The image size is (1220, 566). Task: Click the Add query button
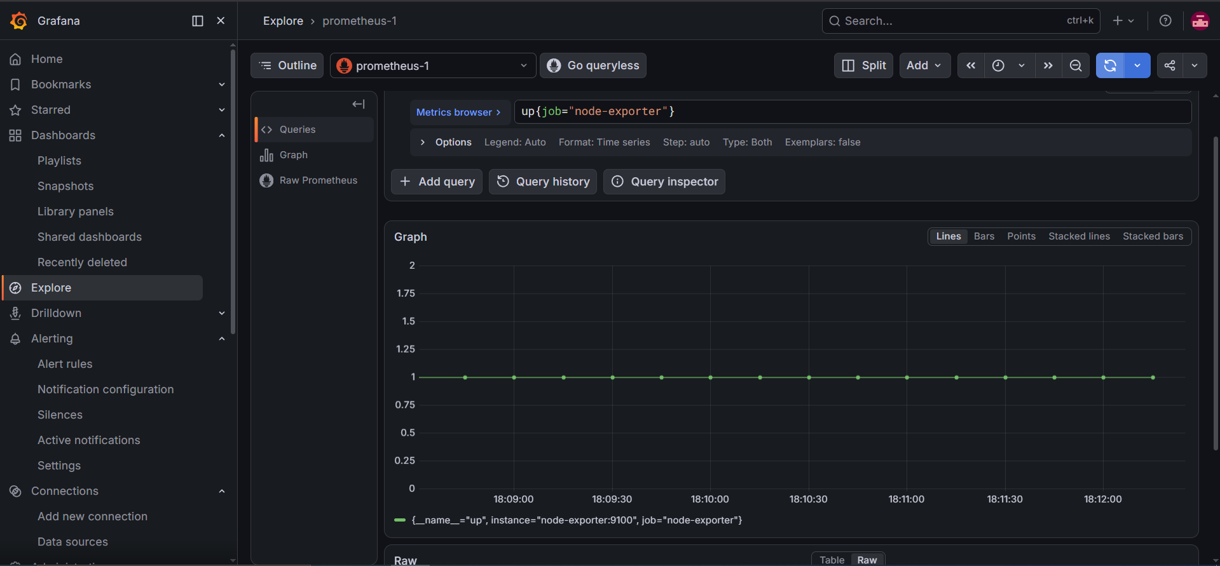[437, 182]
